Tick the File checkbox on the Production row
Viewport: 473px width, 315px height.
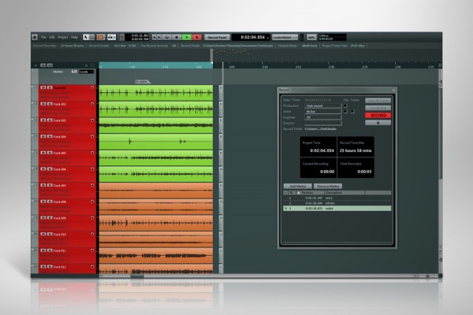click(345, 106)
